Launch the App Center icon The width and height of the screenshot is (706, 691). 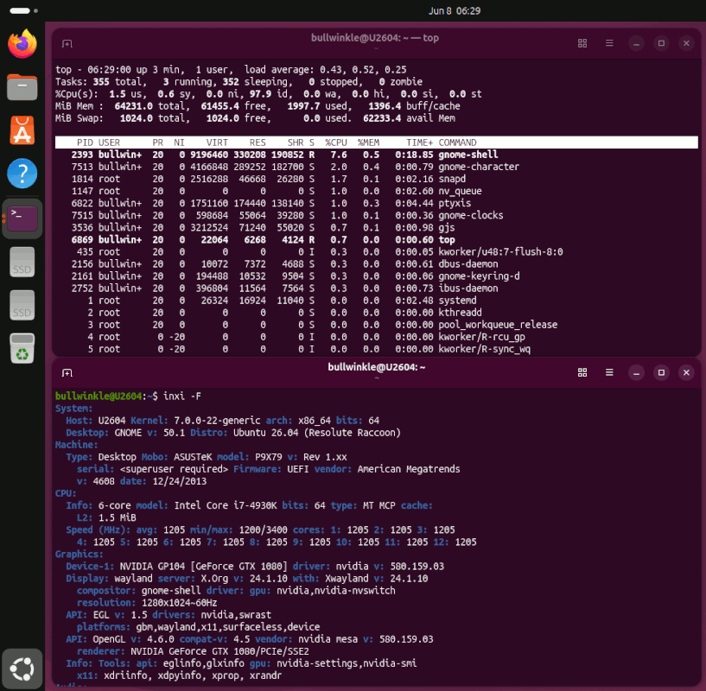click(22, 130)
